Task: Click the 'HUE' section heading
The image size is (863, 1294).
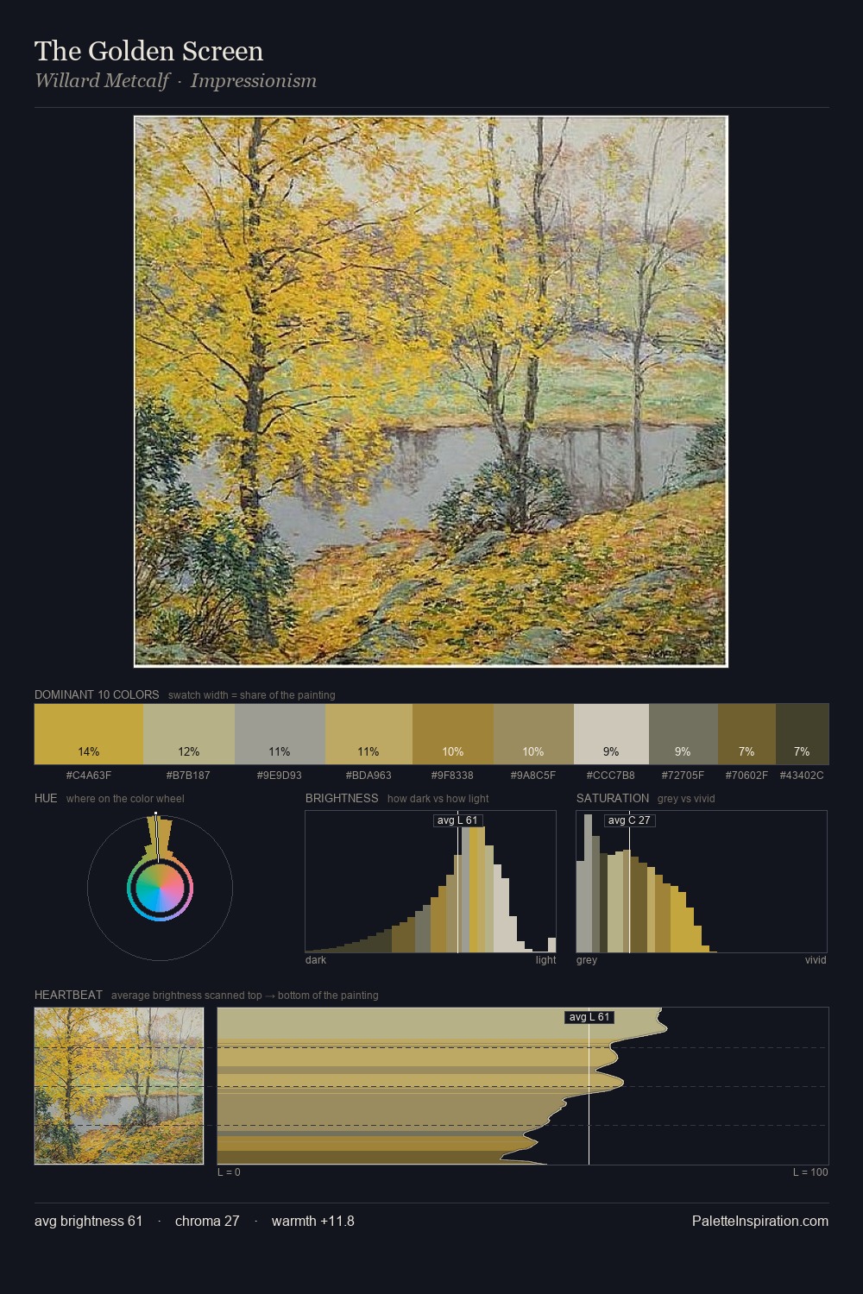Action: tap(46, 798)
